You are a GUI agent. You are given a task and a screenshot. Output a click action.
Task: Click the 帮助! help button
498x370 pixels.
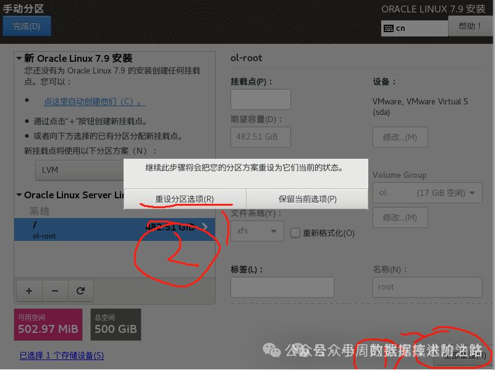(470, 26)
